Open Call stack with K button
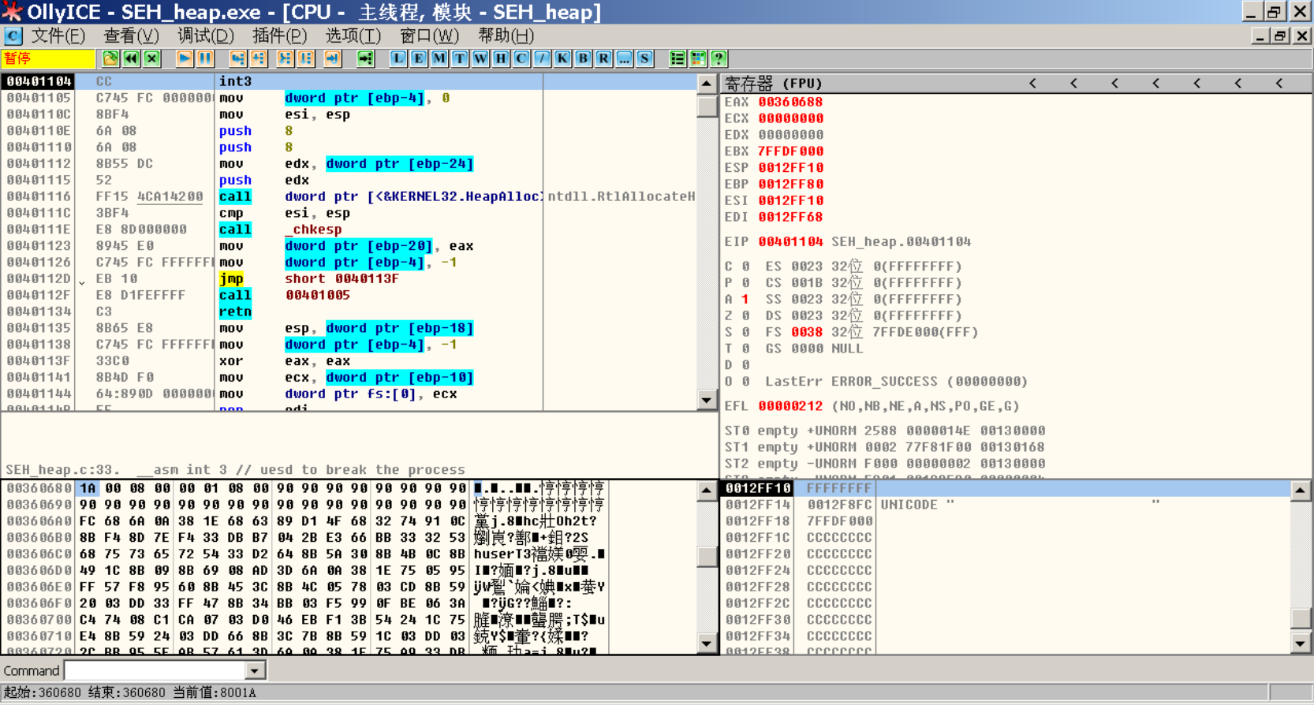Screen dimensions: 1314x705 (x=562, y=58)
